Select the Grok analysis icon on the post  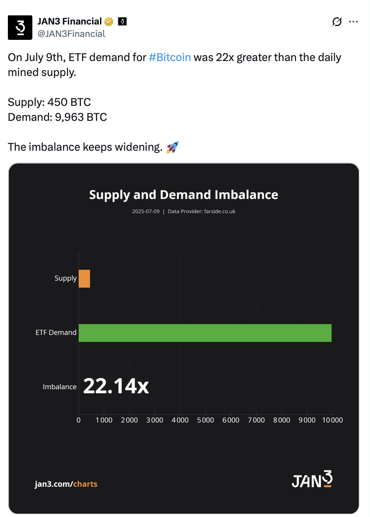(336, 22)
